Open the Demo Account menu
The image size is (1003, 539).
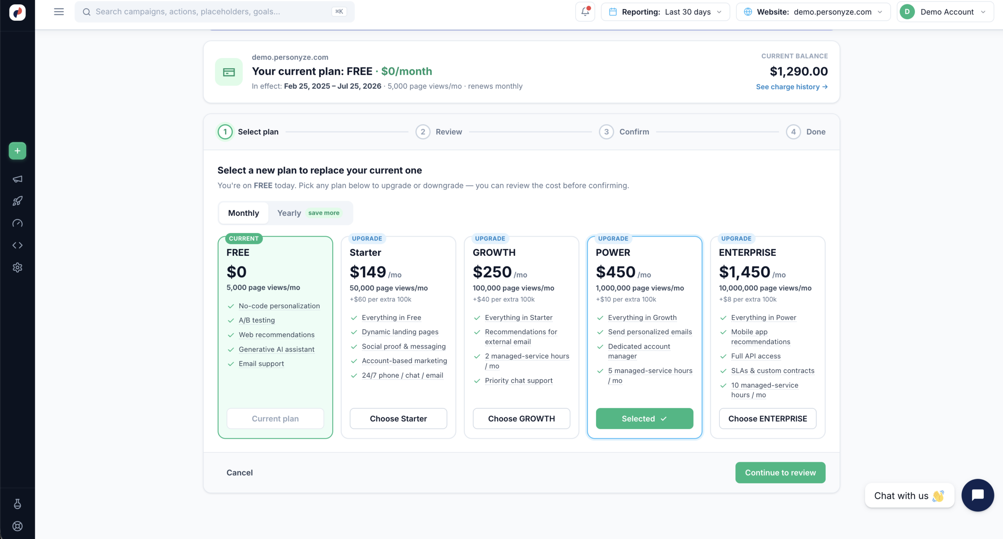[x=945, y=12]
